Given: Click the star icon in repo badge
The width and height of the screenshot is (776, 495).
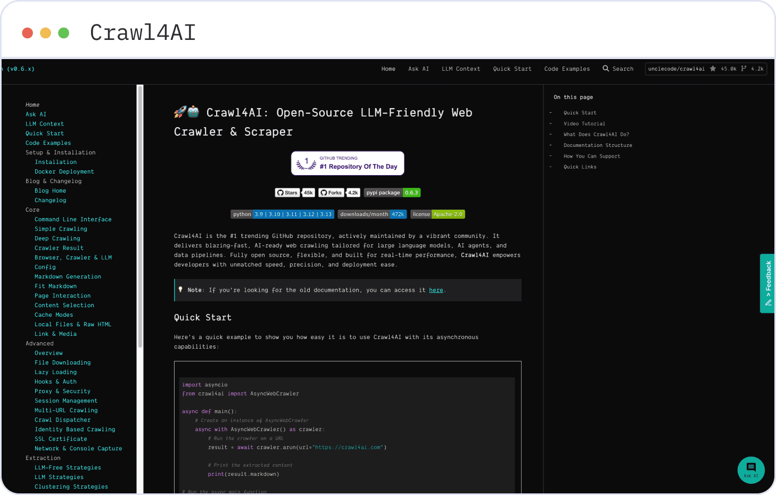Looking at the screenshot, I should (713, 69).
